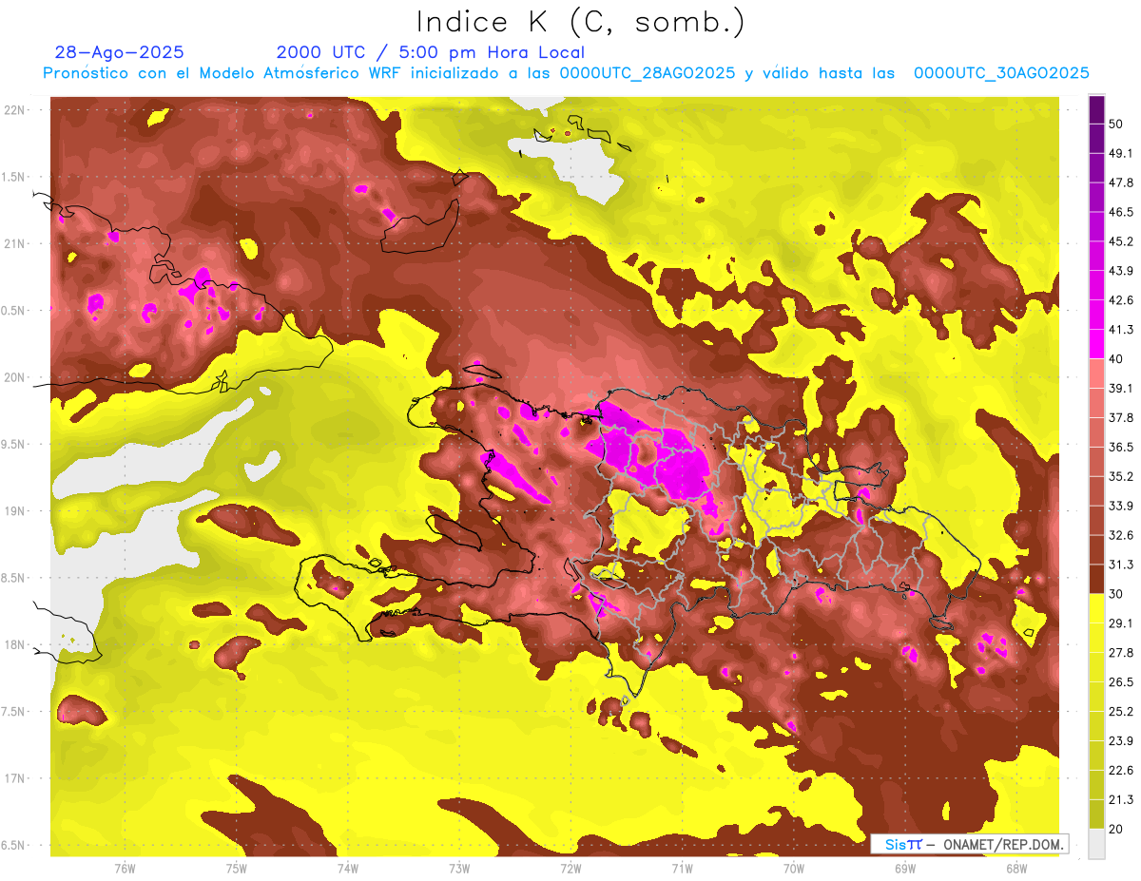Select the date label 28-Ago-2025
This screenshot has height=881, width=1141.
tap(120, 52)
